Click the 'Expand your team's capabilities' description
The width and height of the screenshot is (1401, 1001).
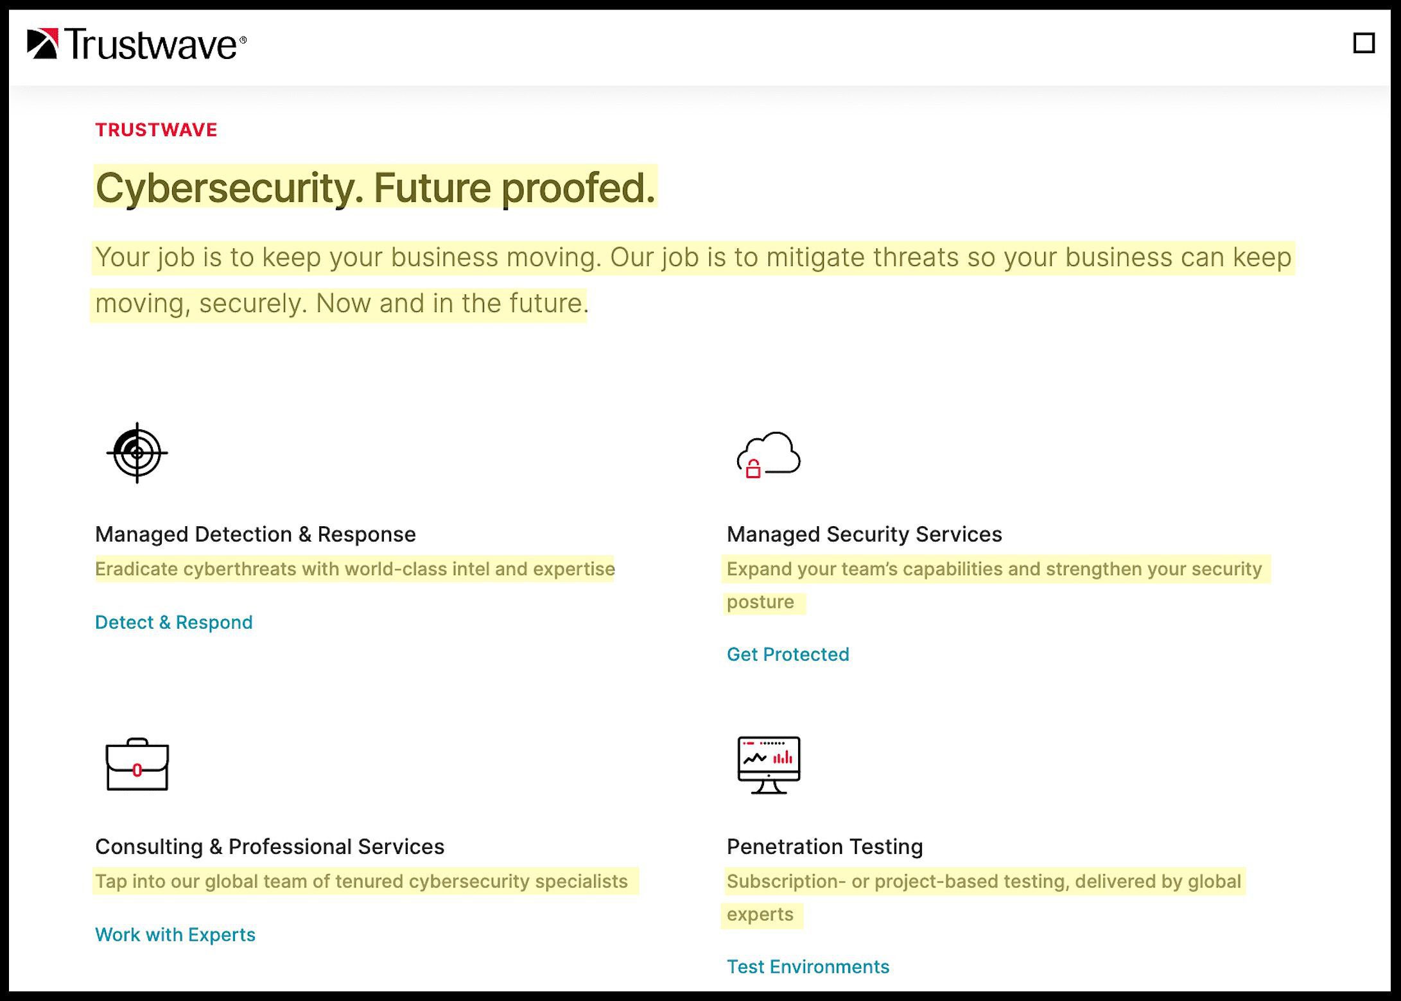point(995,585)
